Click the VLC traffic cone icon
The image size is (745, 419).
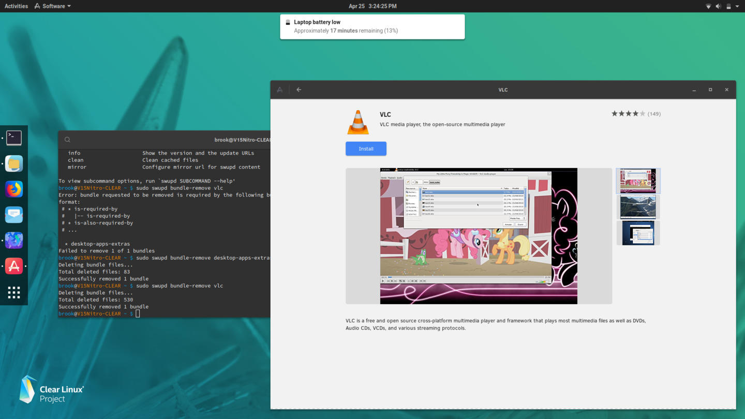358,122
